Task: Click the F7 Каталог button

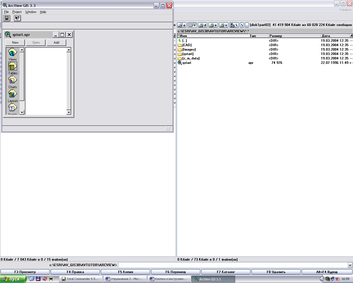Action: (x=226, y=272)
